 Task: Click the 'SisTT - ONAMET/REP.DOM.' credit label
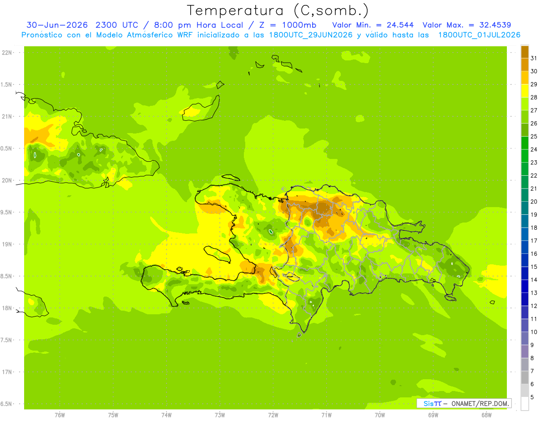click(x=464, y=403)
